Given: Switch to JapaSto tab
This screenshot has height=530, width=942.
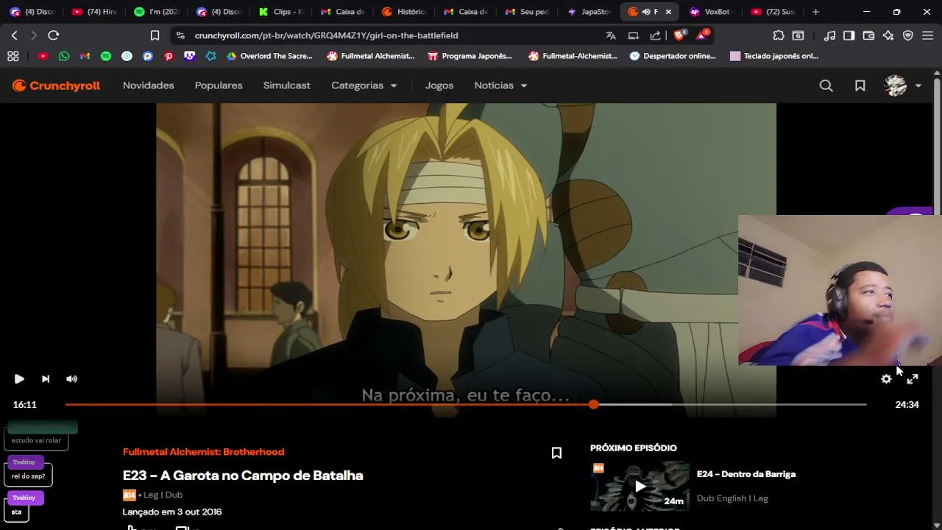Looking at the screenshot, I should (x=589, y=12).
